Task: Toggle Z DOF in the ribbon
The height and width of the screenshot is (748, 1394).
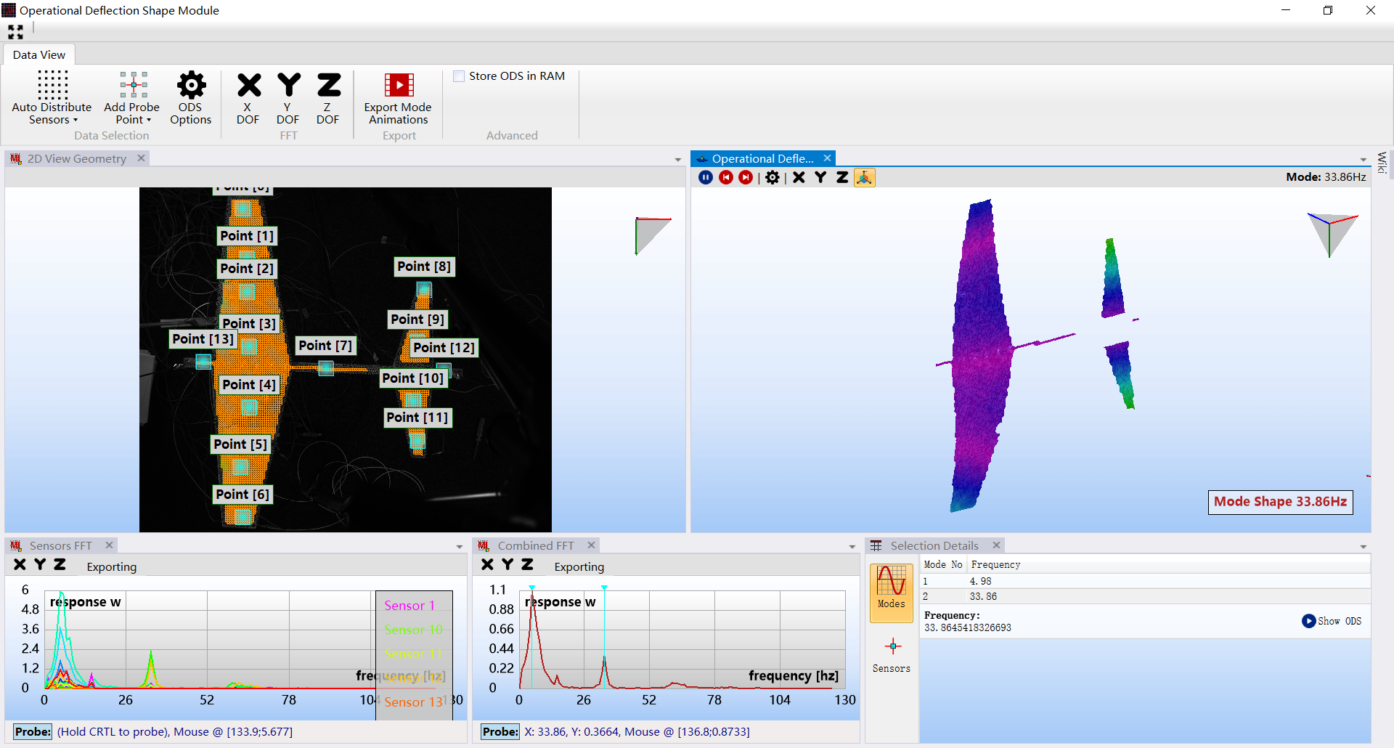Action: point(328,98)
